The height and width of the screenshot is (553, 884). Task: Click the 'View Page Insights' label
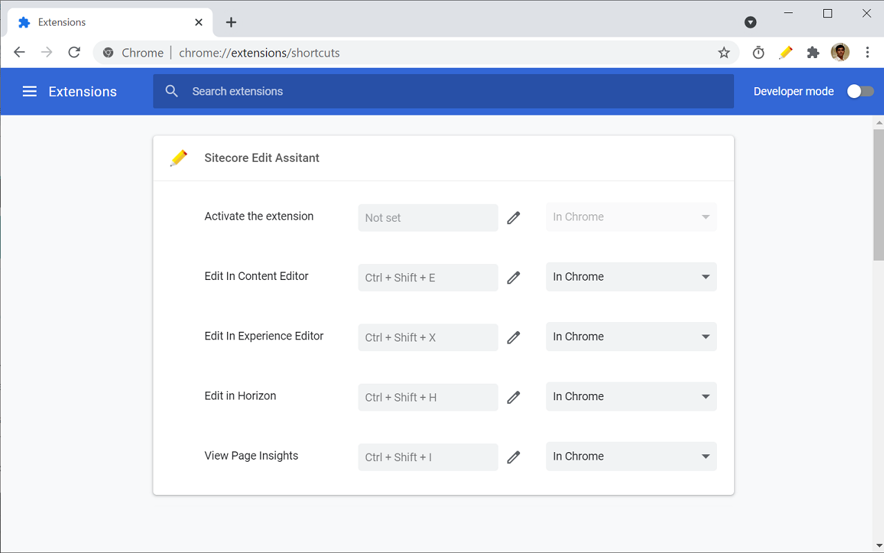tap(251, 456)
